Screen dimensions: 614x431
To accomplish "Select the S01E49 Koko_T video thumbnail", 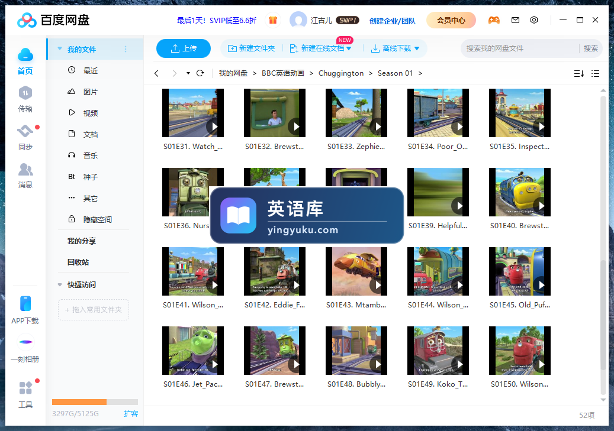I will point(438,351).
